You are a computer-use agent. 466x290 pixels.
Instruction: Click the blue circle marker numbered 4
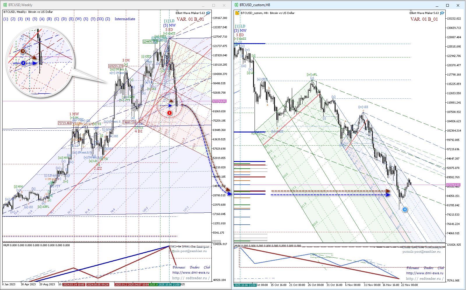point(405,209)
